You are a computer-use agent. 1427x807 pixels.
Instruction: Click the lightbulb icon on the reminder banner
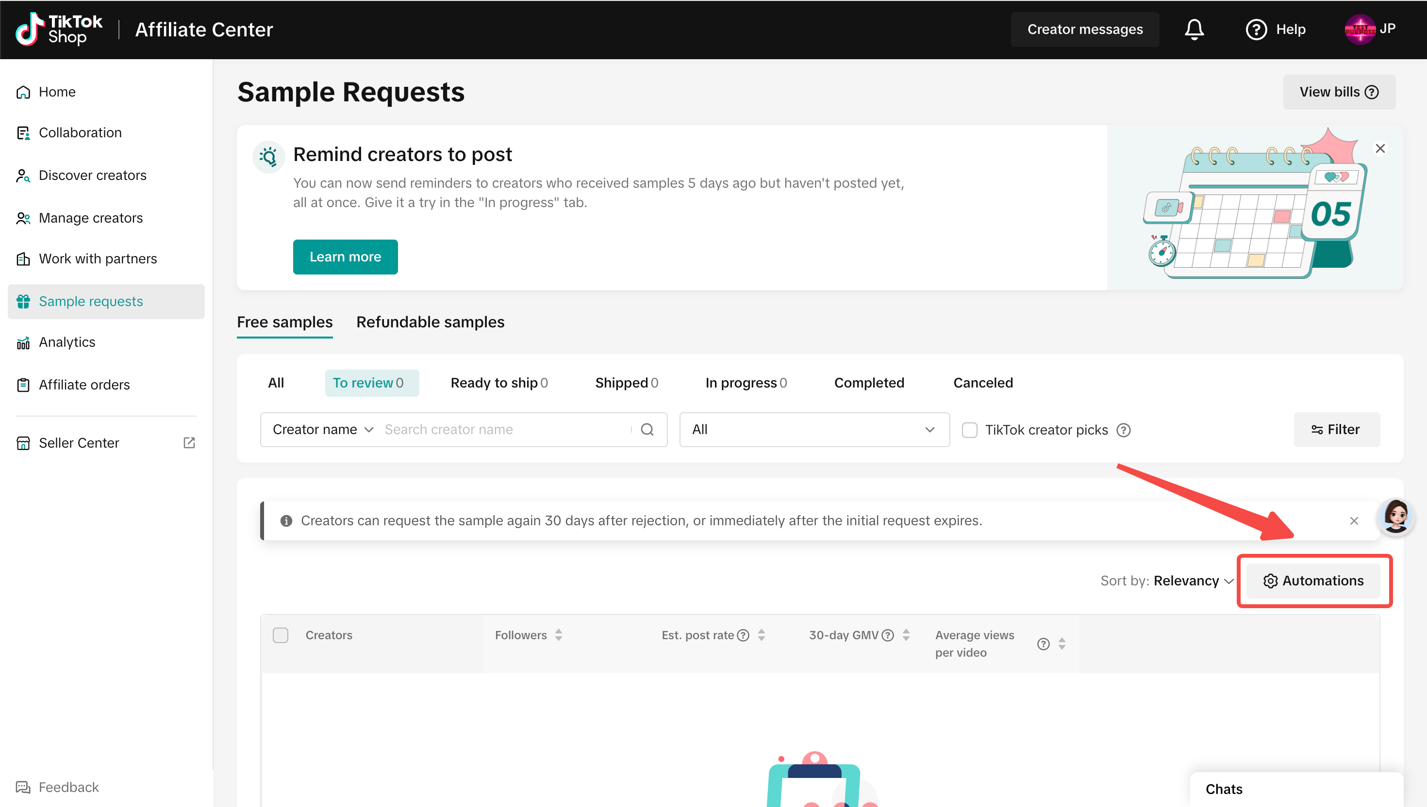269,158
